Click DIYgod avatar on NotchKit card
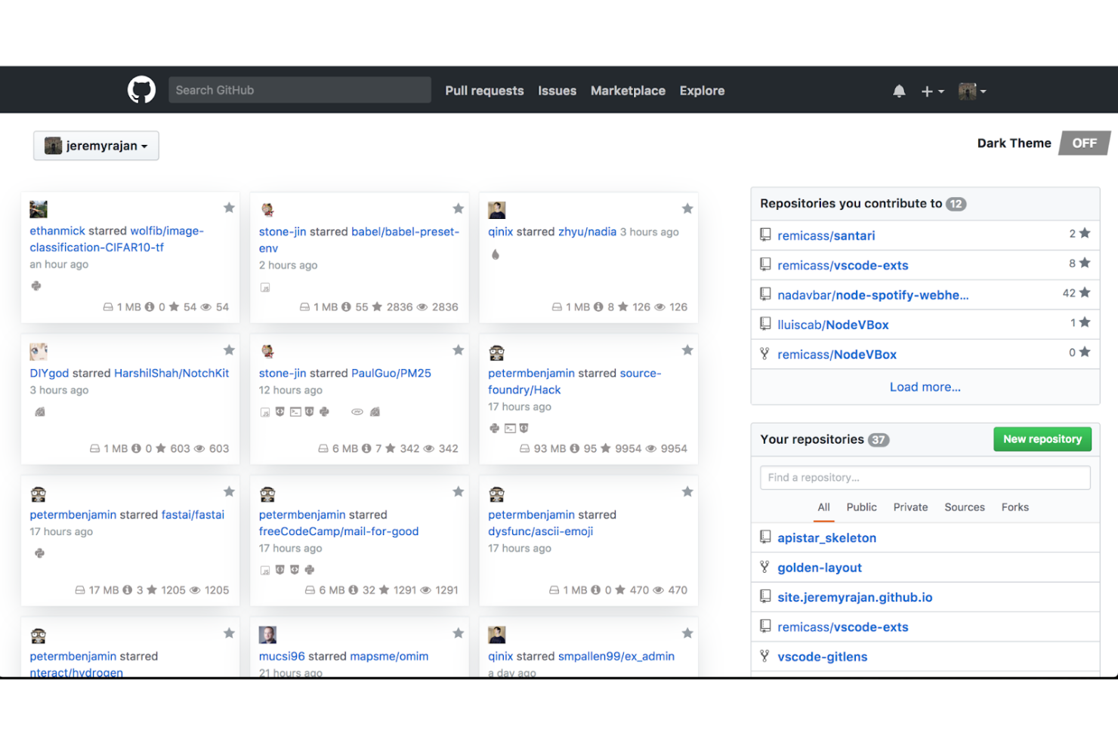This screenshot has width=1118, height=745. (39, 351)
